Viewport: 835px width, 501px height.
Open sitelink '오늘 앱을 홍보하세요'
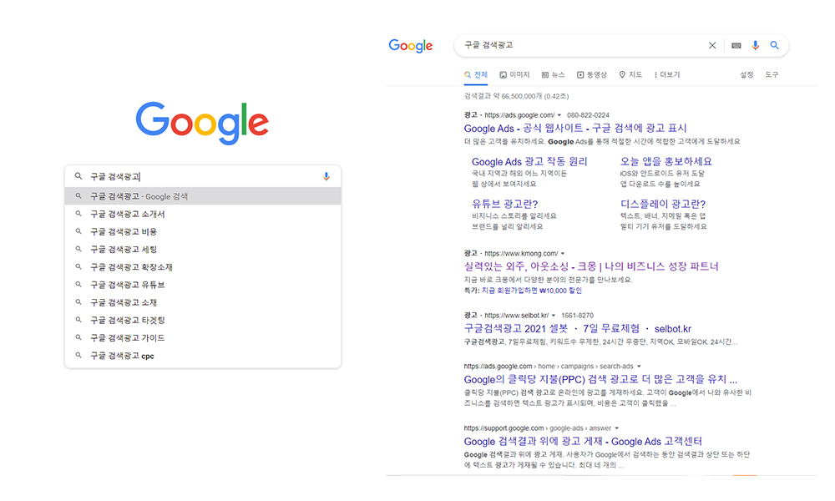pos(665,162)
